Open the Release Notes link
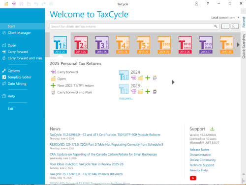 point(199,150)
